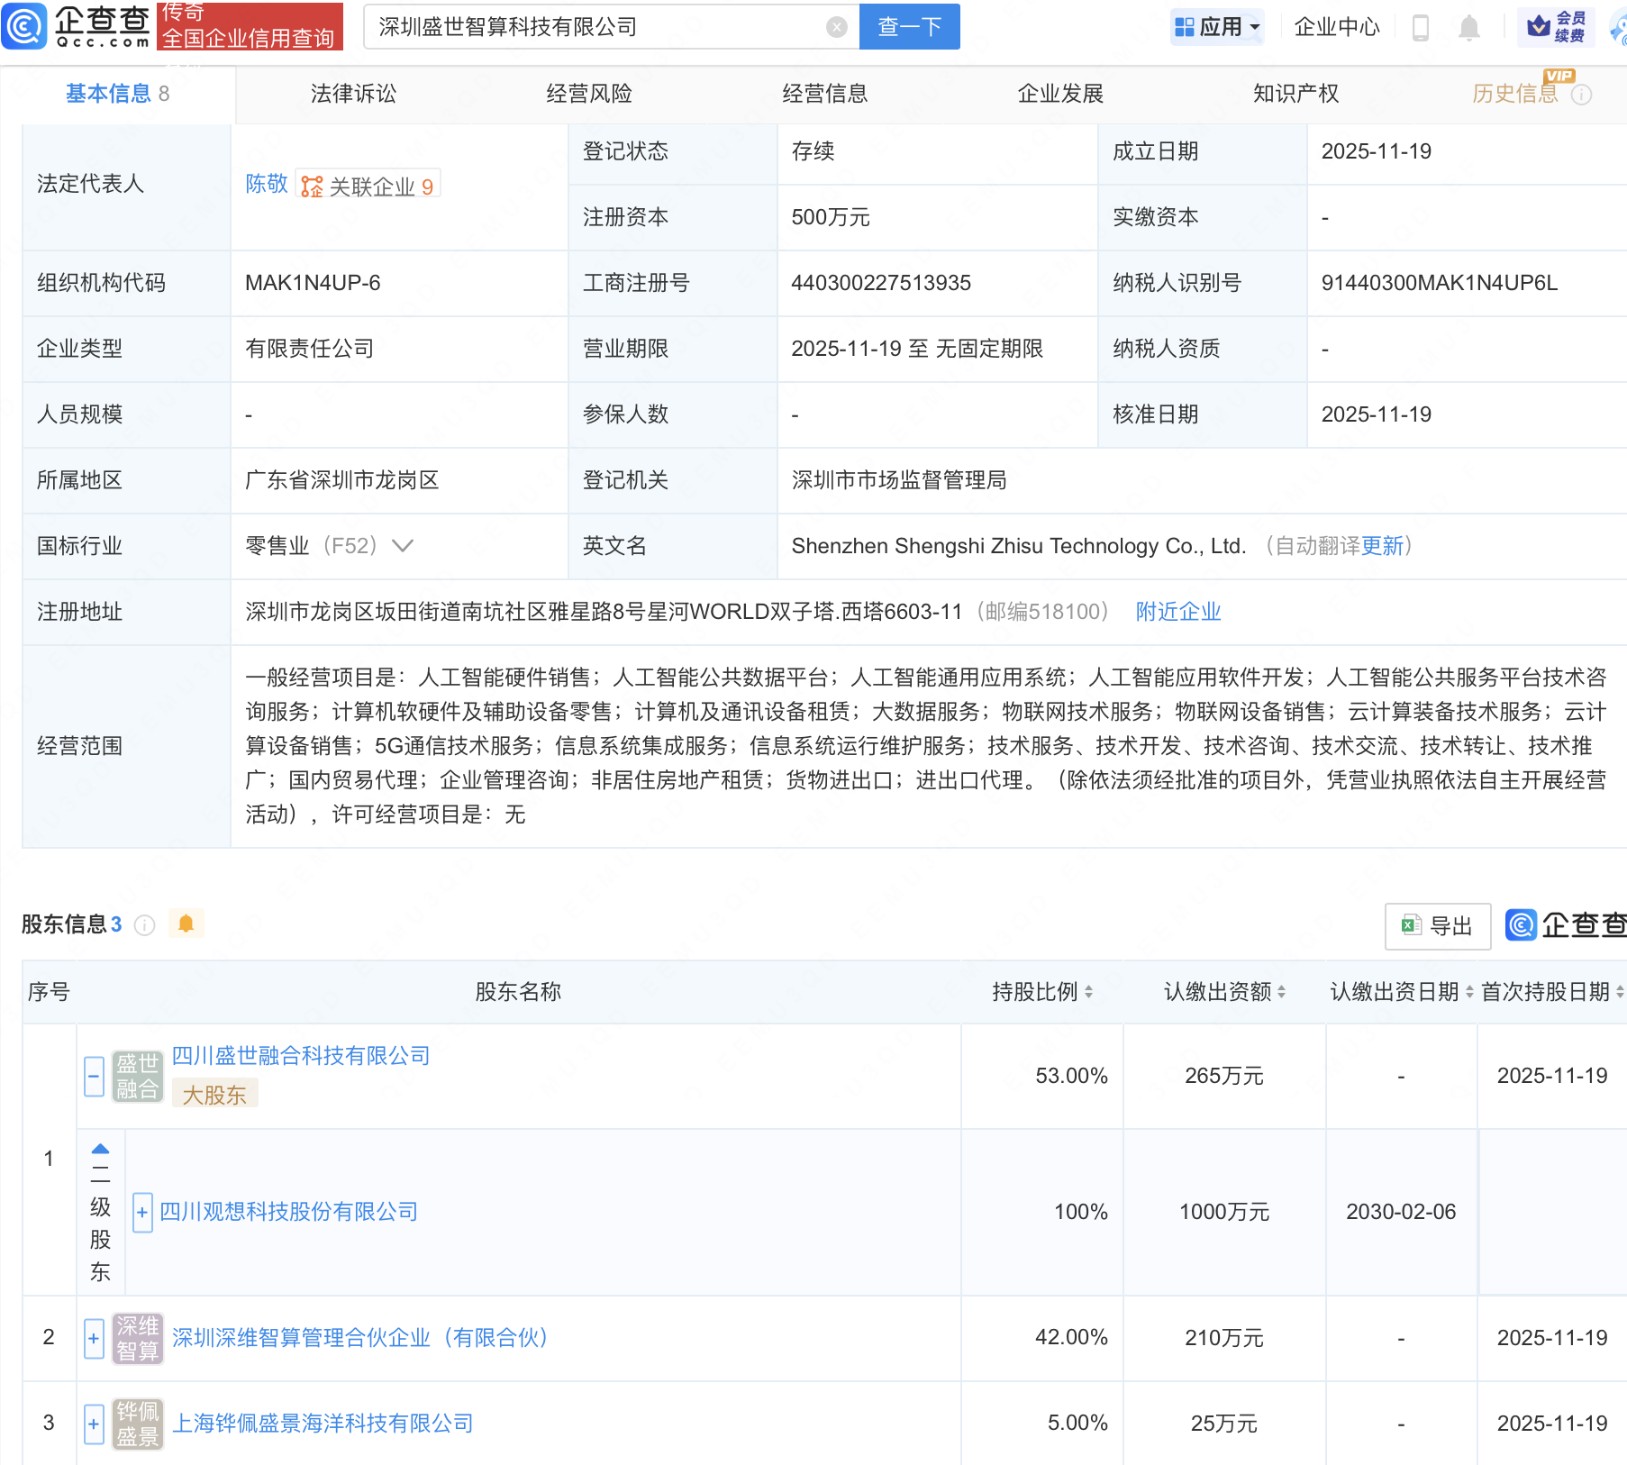Open 关联企业 9 related companies badge

click(368, 187)
